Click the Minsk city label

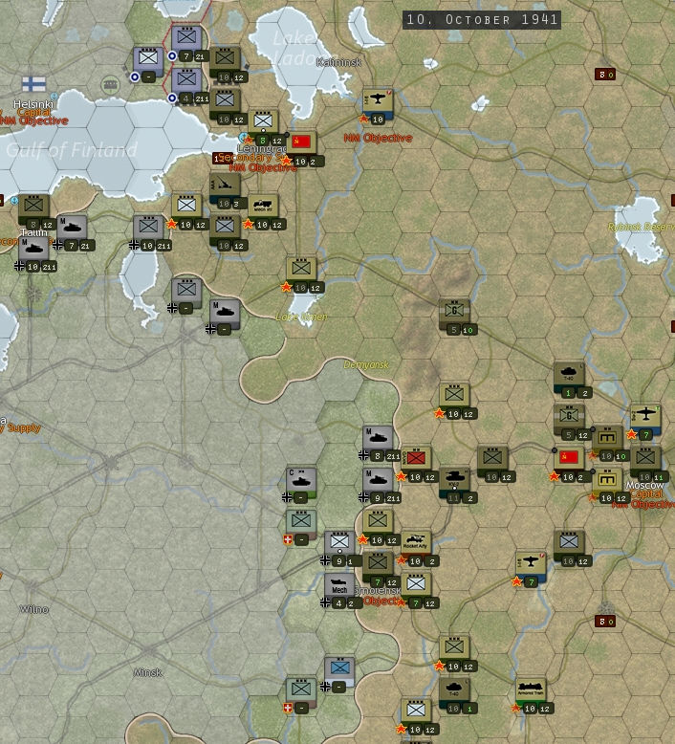(x=147, y=672)
